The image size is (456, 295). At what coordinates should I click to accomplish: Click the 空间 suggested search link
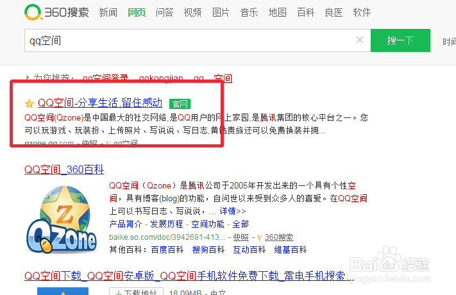(223, 78)
